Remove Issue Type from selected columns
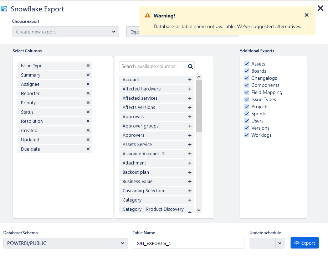This screenshot has height=256, width=328. tap(88, 66)
